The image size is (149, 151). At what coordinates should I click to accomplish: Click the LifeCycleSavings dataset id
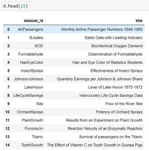[28, 95]
